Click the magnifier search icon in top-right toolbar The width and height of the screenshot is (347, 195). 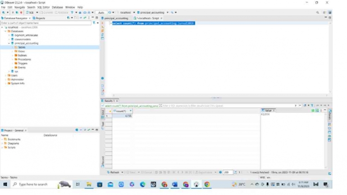point(318,13)
